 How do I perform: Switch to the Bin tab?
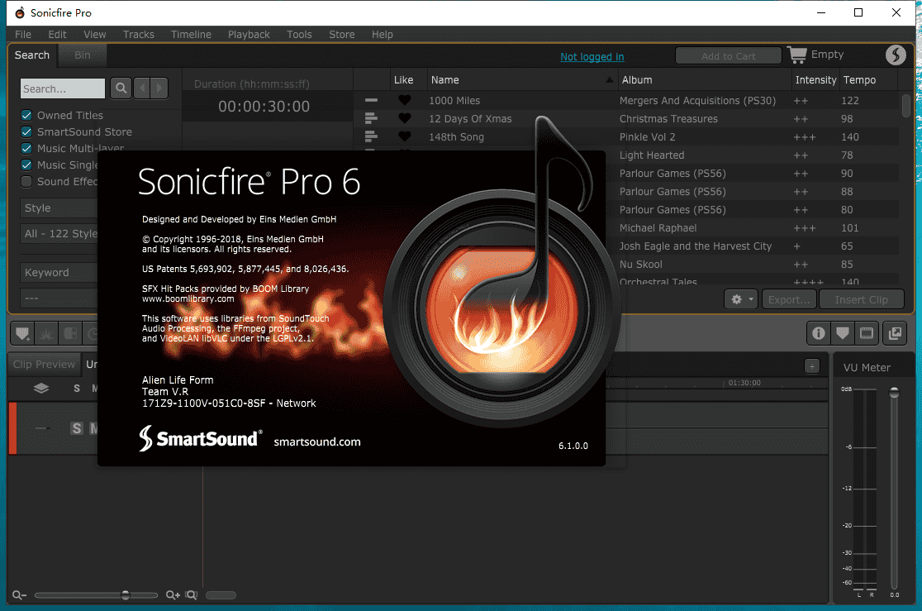coord(82,55)
